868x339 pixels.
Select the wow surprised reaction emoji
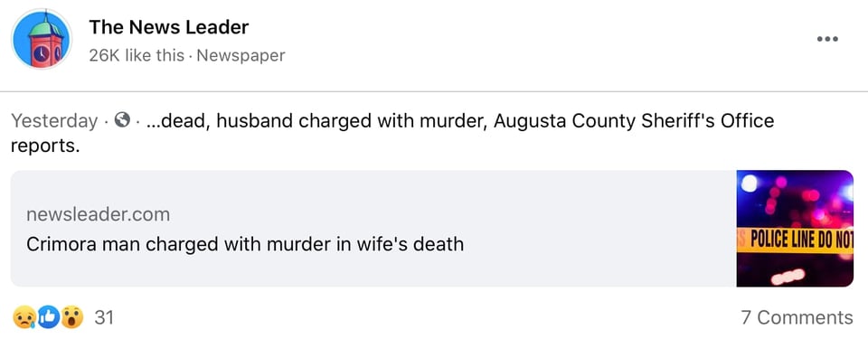[72, 317]
